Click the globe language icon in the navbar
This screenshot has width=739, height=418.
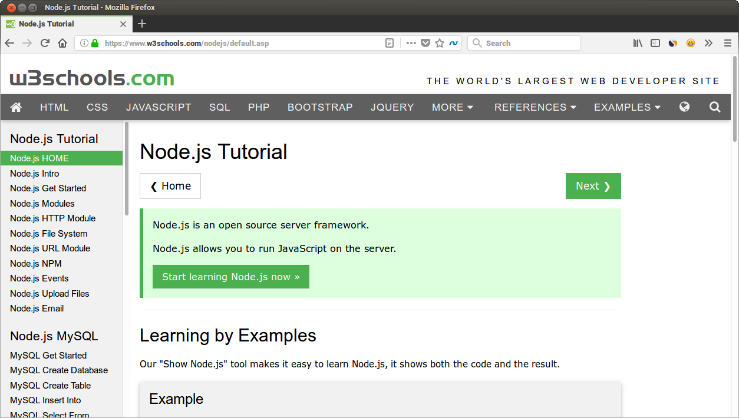pyautogui.click(x=684, y=107)
